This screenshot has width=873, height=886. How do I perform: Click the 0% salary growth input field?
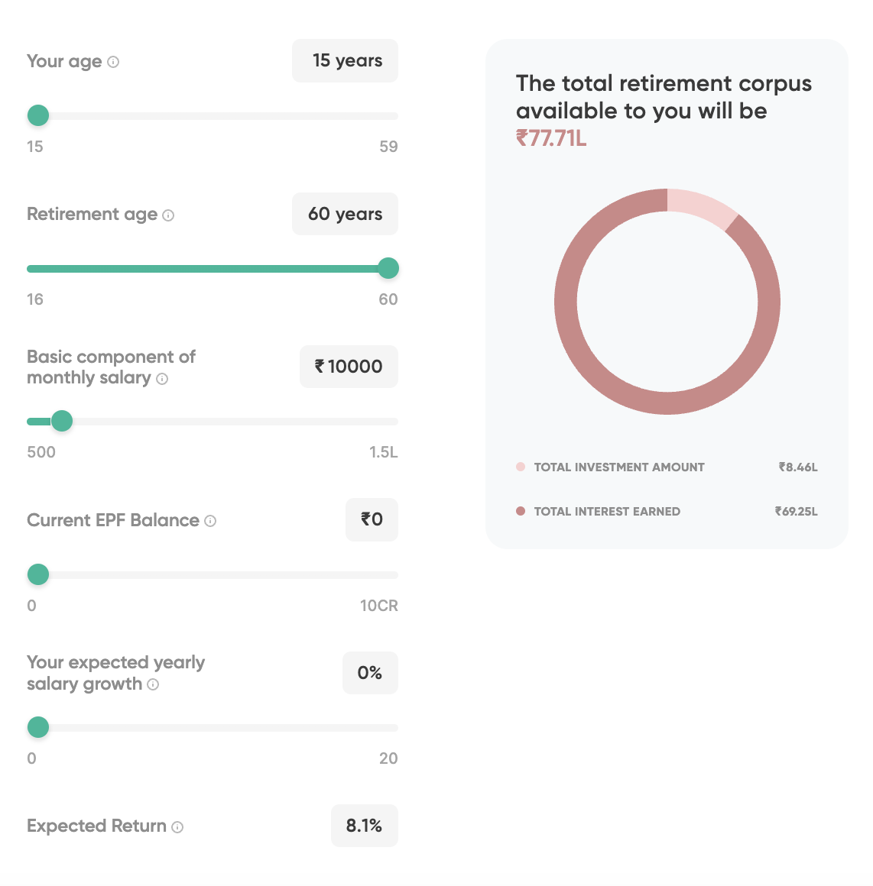[x=370, y=673]
